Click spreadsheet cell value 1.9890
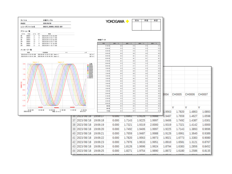Image resolution: width=232 pixels, height=174 pixels. [154, 151]
